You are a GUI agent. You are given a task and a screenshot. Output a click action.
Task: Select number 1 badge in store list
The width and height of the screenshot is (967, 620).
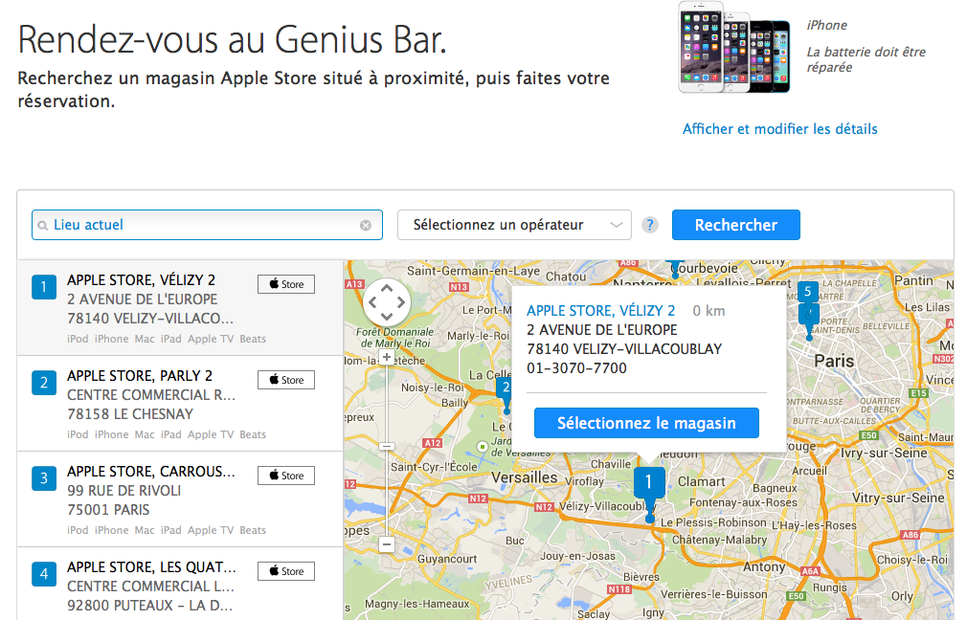[44, 287]
